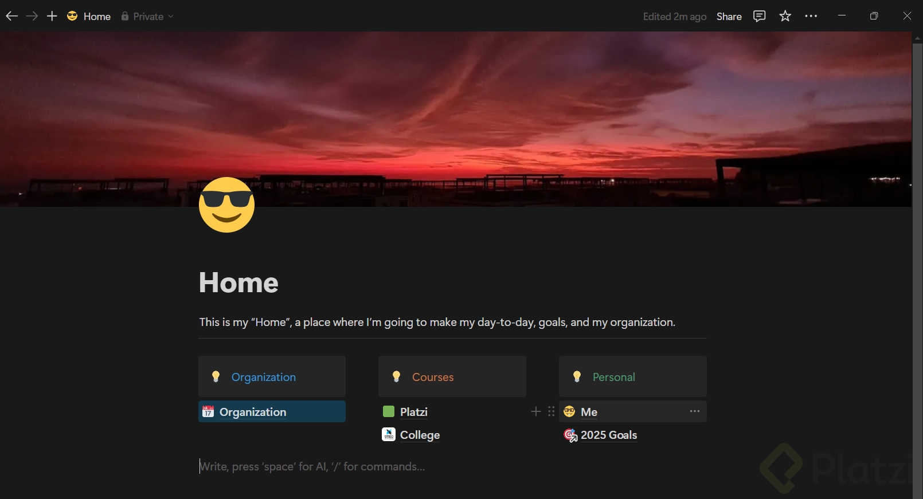
Task: Open the three-dot page options menu
Action: [811, 16]
